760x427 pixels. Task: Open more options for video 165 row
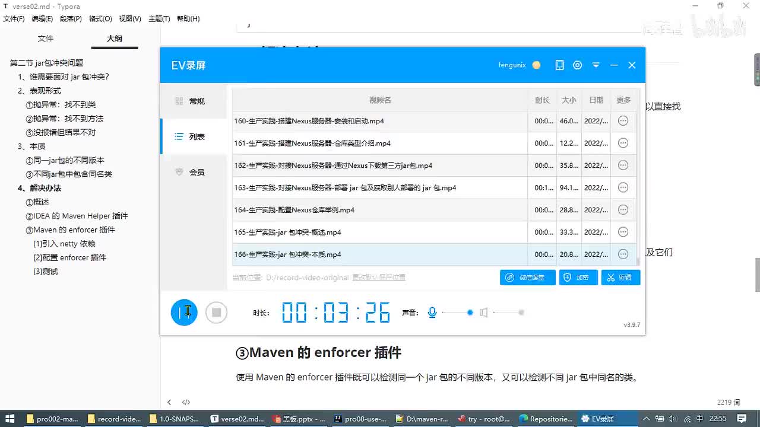coord(623,232)
